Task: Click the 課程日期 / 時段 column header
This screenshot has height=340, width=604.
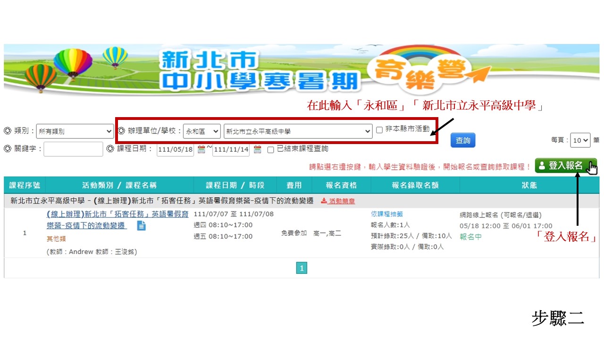Action: pyautogui.click(x=235, y=185)
